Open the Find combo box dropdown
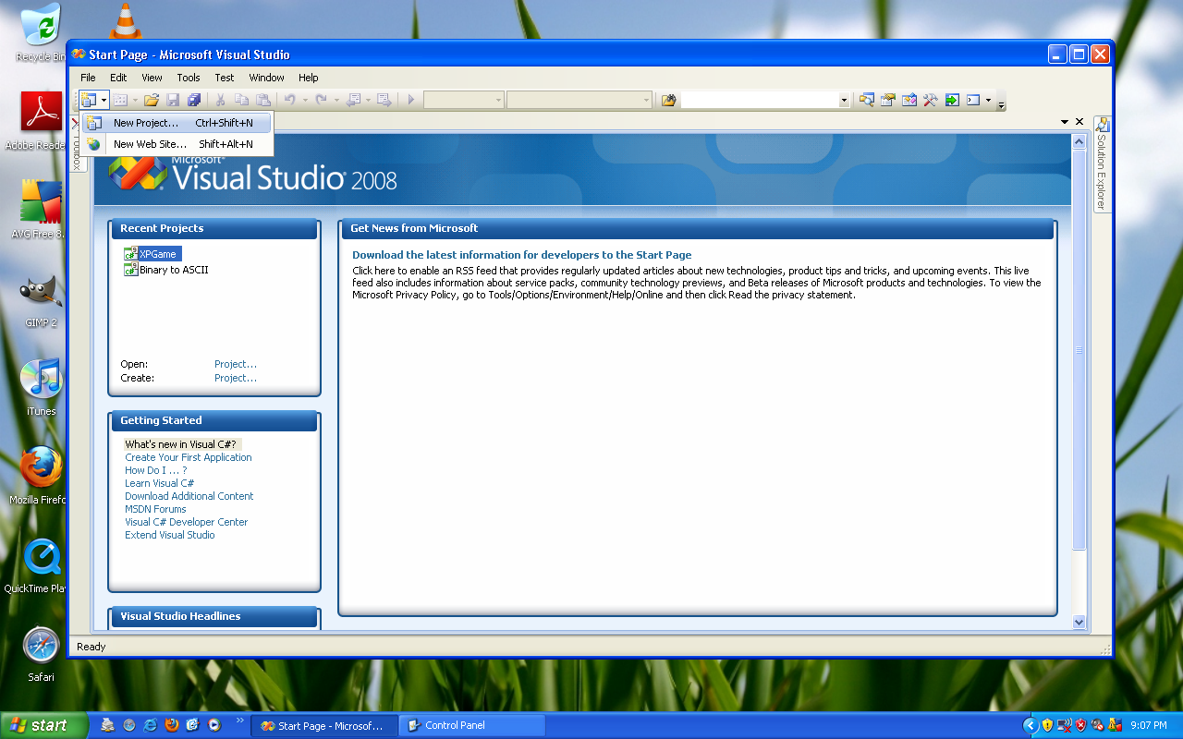1183x739 pixels. click(x=844, y=100)
